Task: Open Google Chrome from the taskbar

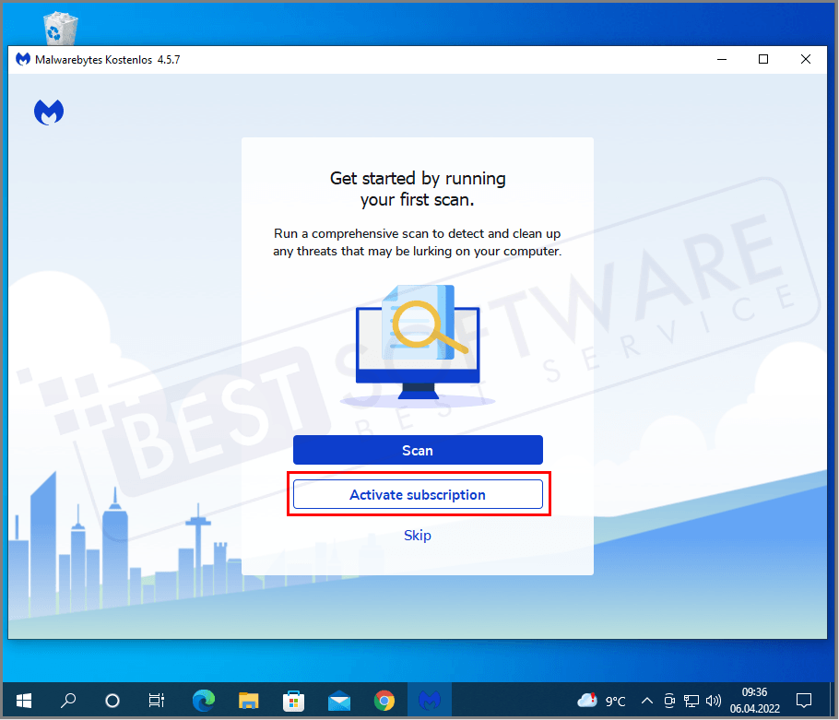Action: click(x=384, y=701)
